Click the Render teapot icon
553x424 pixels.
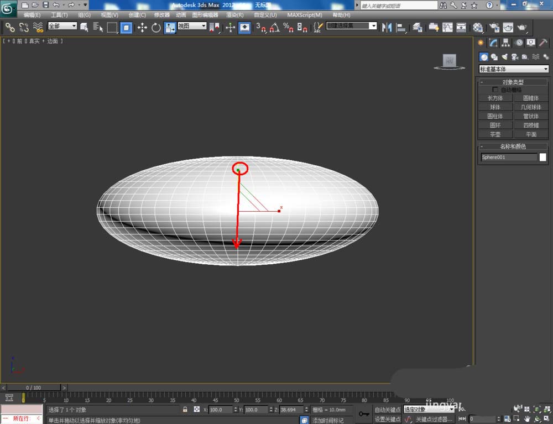(x=521, y=27)
